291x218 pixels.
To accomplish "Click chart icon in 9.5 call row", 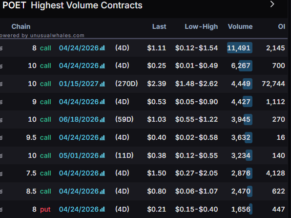I will click(x=102, y=137).
